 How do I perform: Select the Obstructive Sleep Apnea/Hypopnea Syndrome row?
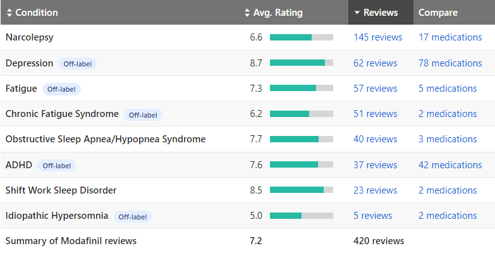click(105, 139)
